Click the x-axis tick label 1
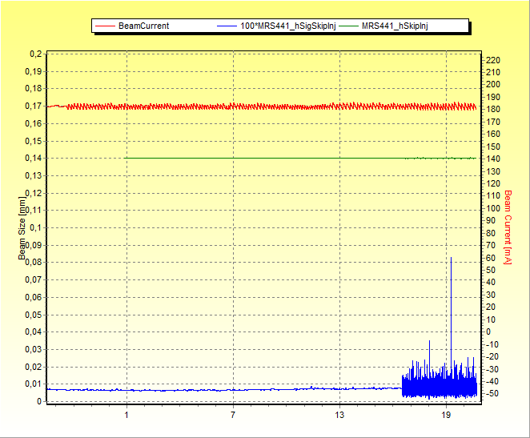 point(126,415)
